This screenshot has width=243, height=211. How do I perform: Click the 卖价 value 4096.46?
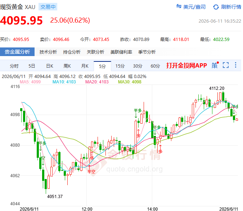[61, 40]
